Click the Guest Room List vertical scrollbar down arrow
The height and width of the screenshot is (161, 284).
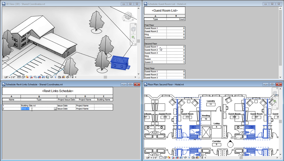(x=280, y=77)
